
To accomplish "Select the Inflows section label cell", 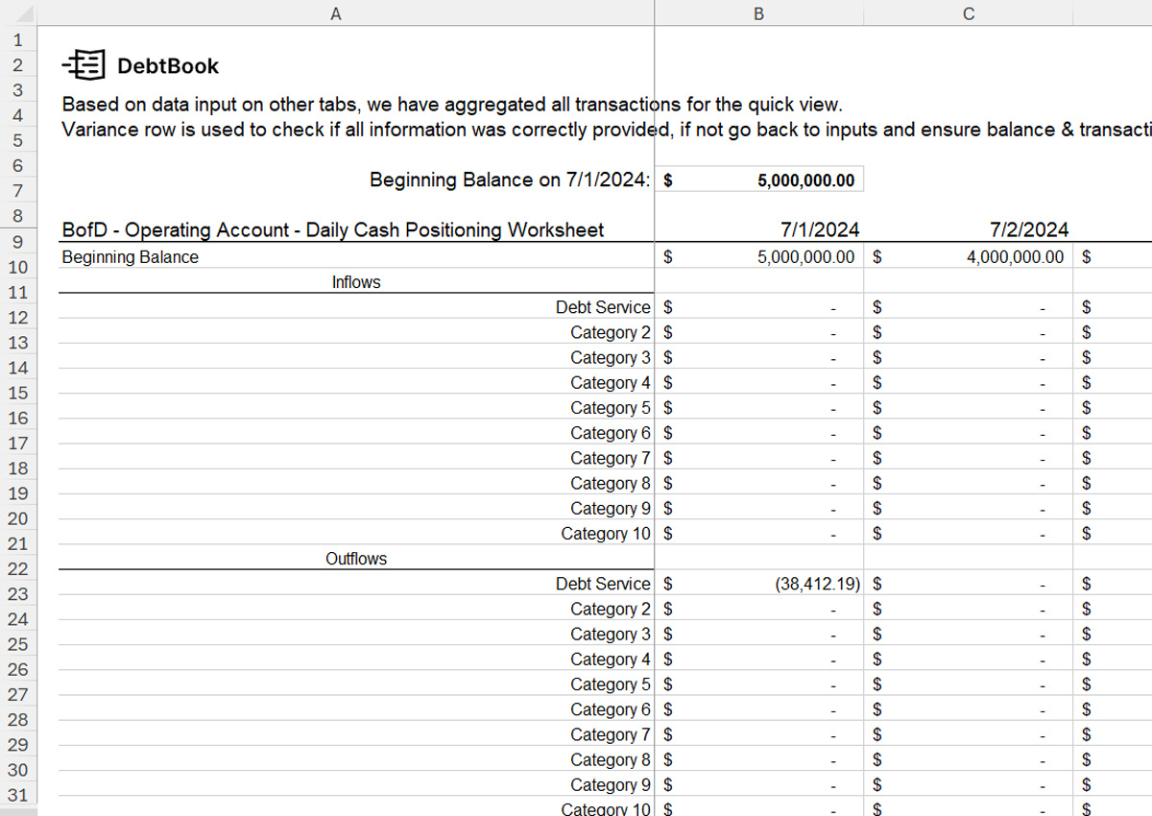I will pos(356,281).
